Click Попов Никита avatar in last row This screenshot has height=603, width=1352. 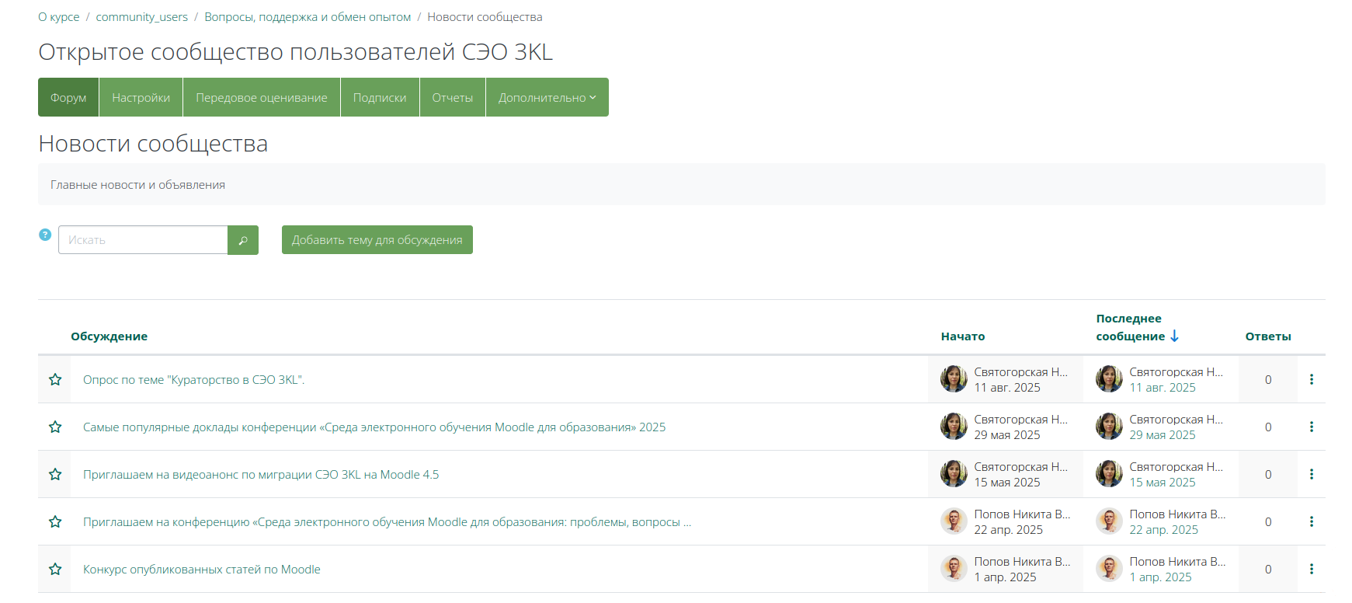click(x=953, y=569)
